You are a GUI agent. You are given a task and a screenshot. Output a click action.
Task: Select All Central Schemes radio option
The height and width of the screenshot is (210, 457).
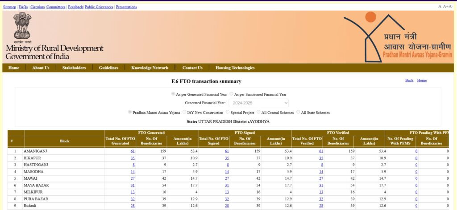click(x=258, y=112)
